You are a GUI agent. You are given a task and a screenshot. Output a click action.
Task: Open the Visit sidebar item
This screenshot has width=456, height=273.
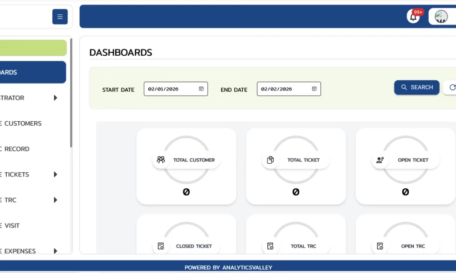click(x=32, y=225)
